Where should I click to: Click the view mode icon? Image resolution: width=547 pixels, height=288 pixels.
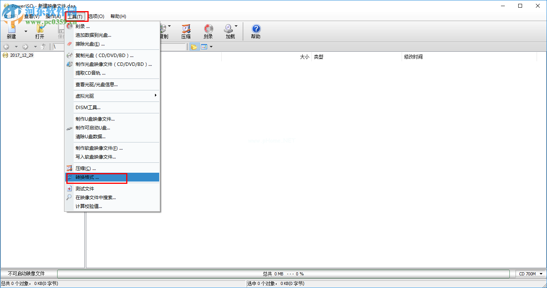coord(204,47)
